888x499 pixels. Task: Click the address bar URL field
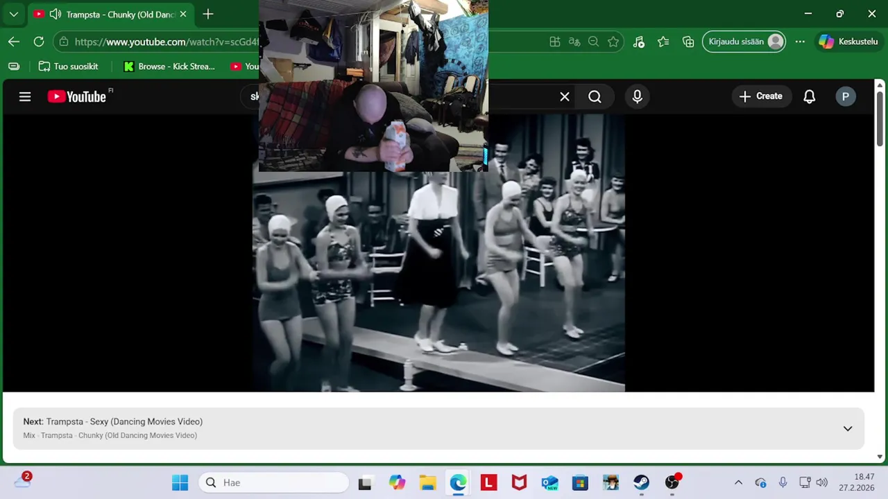[166, 42]
